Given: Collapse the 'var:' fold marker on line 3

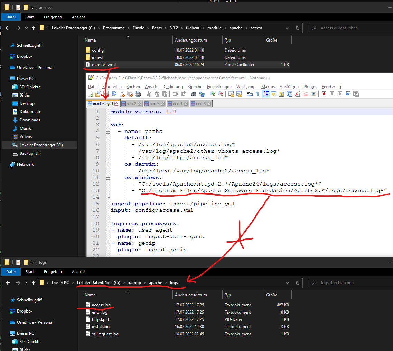Looking at the screenshot, I should coord(108,125).
